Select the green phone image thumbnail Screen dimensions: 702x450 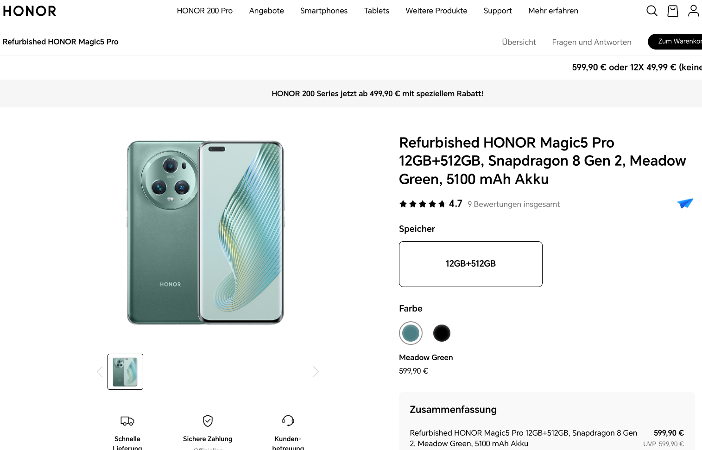pos(125,372)
